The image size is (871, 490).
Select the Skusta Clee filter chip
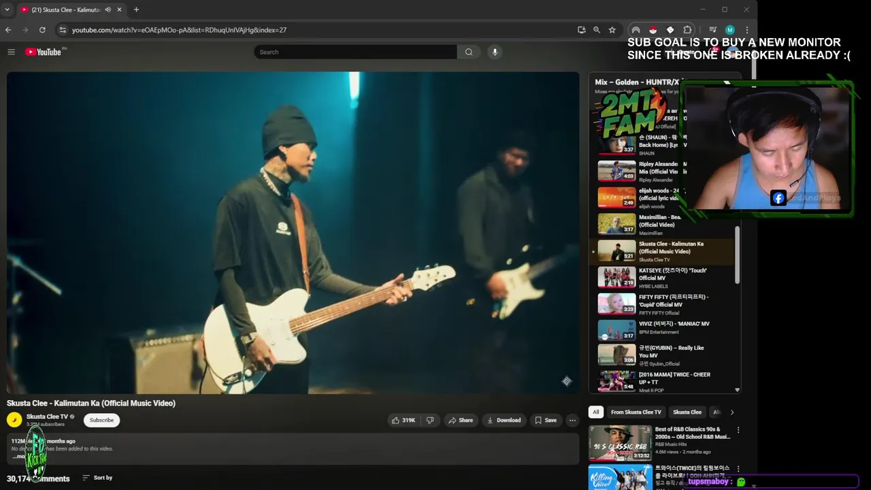point(687,412)
